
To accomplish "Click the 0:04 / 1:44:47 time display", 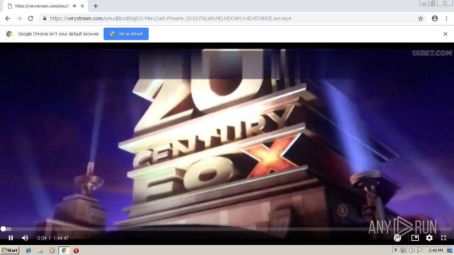I will (53, 238).
